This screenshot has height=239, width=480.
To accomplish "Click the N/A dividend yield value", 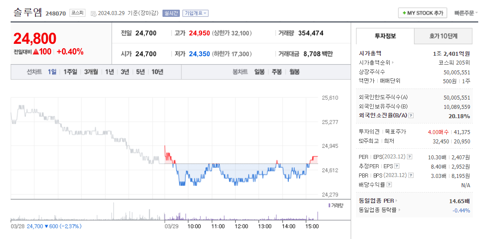I will click(x=465, y=185).
